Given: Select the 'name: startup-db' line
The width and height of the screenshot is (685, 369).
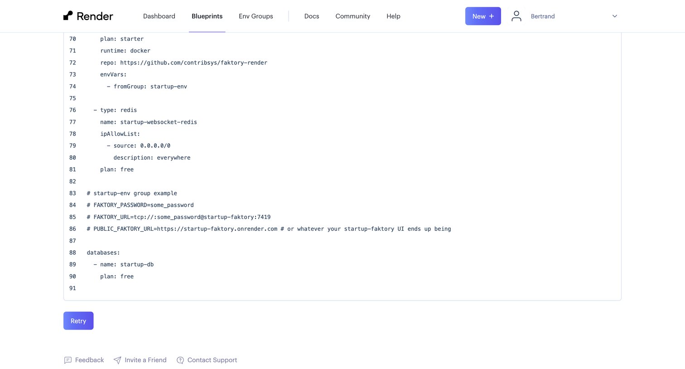Looking at the screenshot, I should (x=124, y=264).
